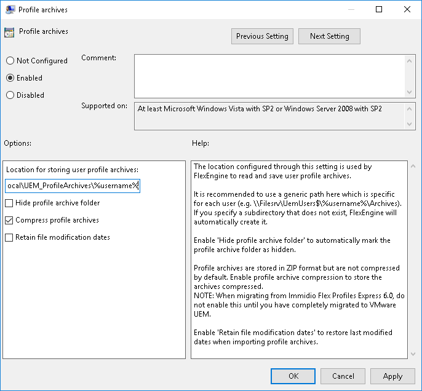The image size is (422, 391).
Task: Uncheck Compress profile archives
Action: click(9, 220)
